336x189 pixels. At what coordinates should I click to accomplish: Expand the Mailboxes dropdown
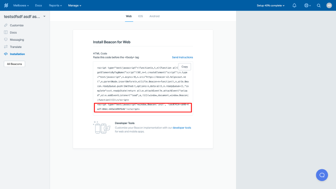point(21,5)
